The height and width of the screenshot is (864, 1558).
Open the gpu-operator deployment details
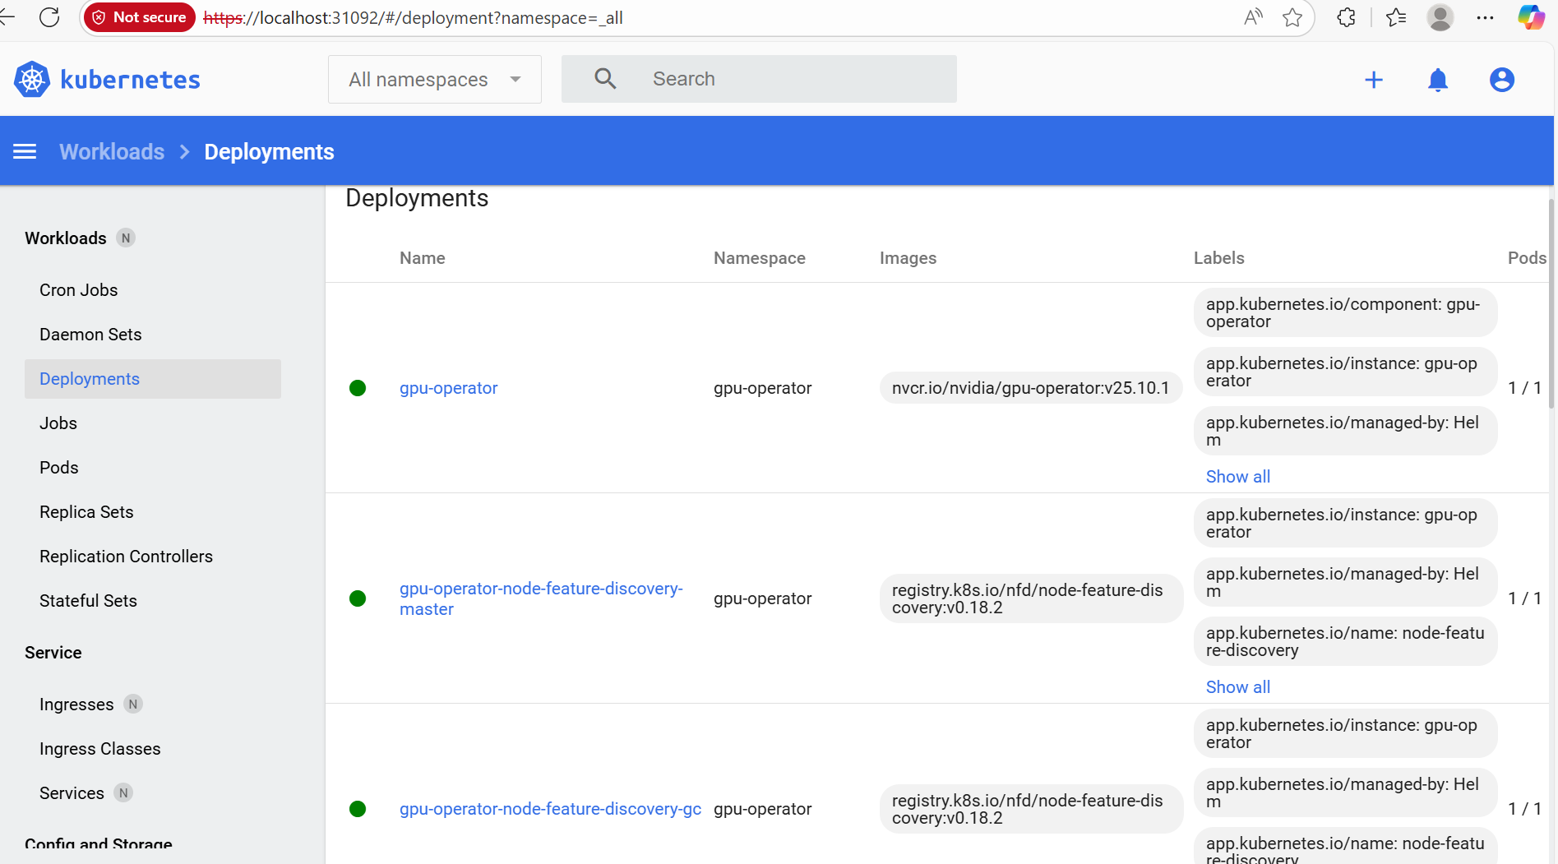pos(448,388)
